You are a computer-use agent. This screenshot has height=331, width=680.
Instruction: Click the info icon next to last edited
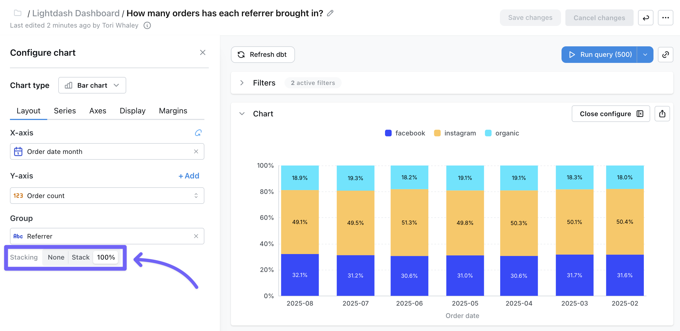click(x=147, y=25)
